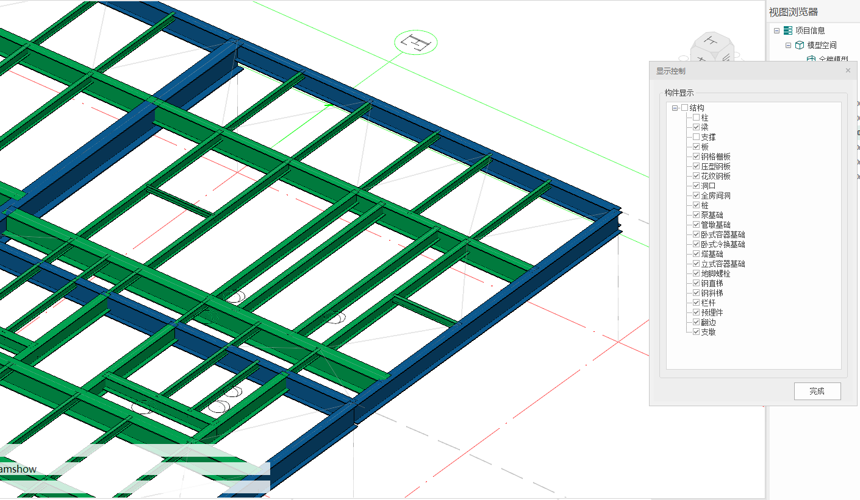Uncheck the 塔基础 checkbox
Screen dimensions: 860x500
click(x=696, y=254)
